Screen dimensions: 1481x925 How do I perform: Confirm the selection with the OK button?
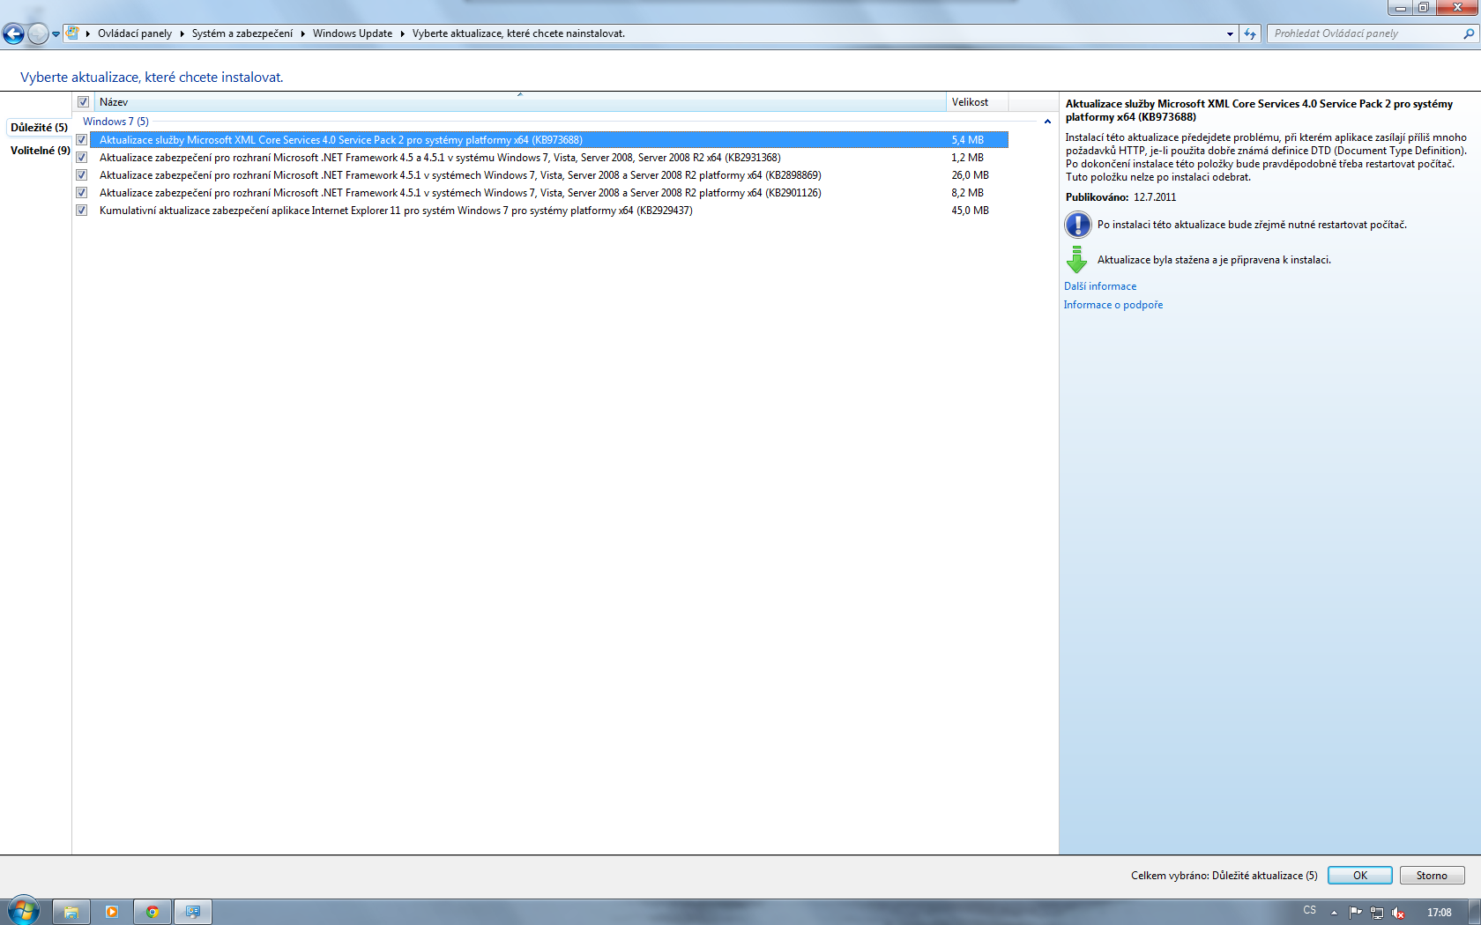point(1360,876)
